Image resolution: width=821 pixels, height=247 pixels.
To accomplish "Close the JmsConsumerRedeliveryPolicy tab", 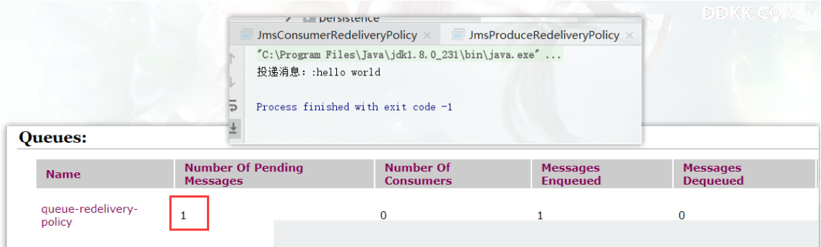I will pyautogui.click(x=427, y=36).
